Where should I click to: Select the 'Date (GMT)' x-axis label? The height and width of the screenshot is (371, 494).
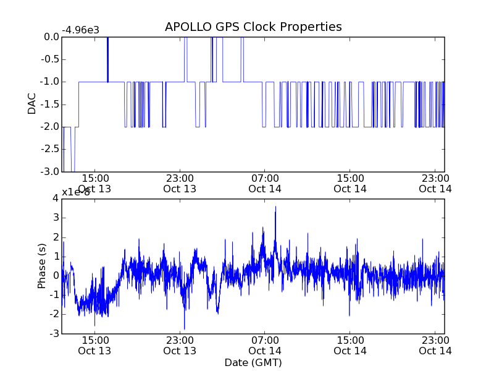point(253,362)
